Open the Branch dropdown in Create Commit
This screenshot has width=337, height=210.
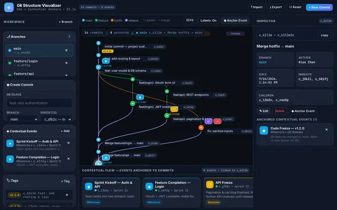tap(23, 119)
